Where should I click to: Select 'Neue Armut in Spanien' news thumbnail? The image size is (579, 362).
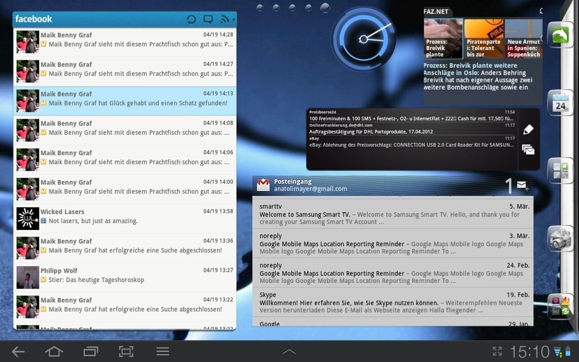524,39
